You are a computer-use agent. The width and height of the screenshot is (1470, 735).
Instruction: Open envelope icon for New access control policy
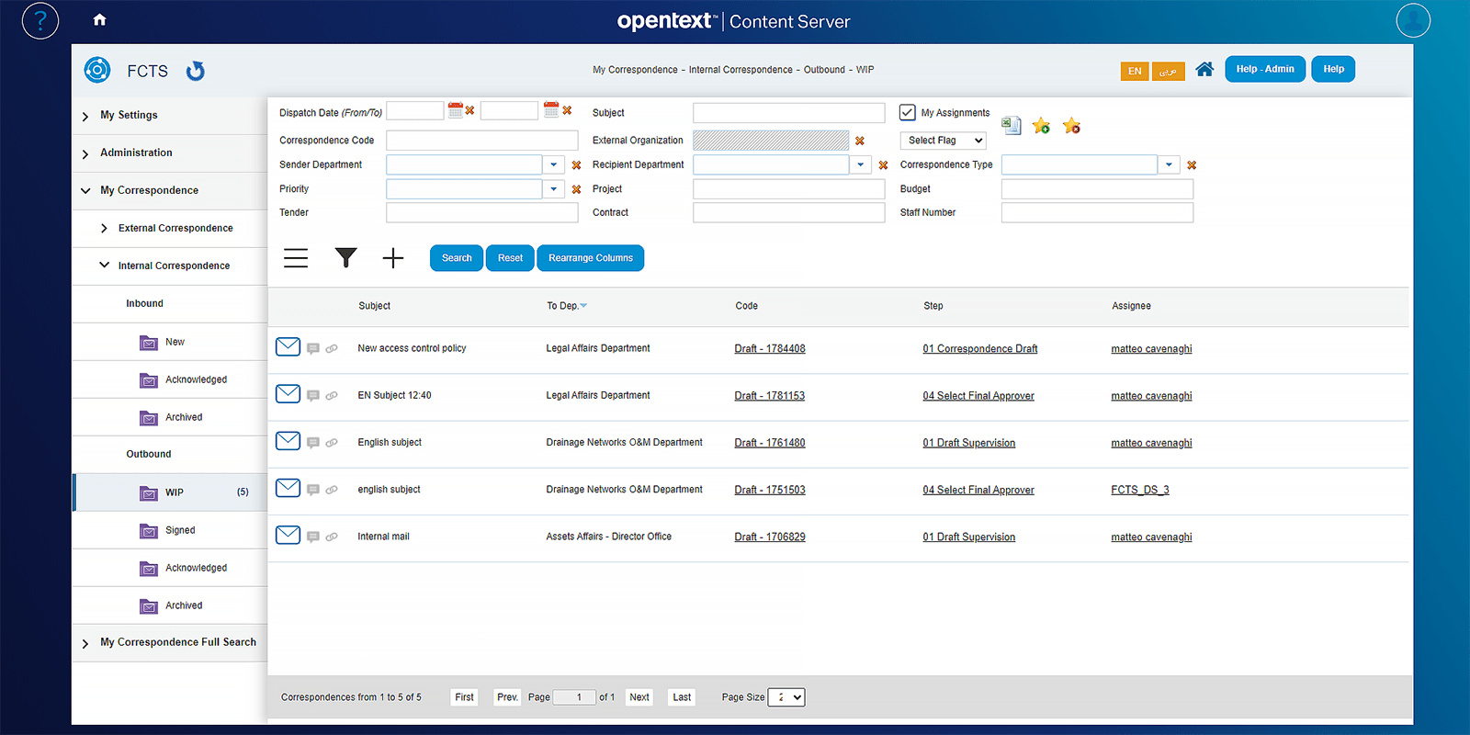click(x=288, y=347)
